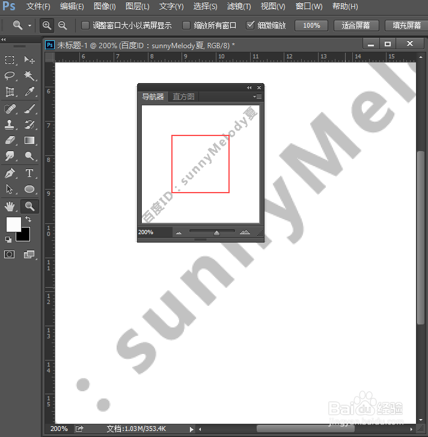Viewport: 428px width, 437px height.
Task: Open the 图层(L) menu
Action: point(138,7)
